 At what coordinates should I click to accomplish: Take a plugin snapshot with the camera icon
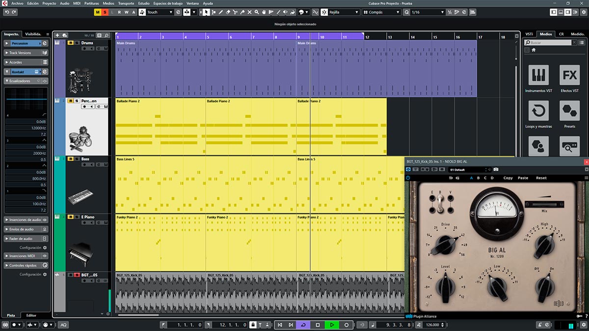(x=496, y=170)
